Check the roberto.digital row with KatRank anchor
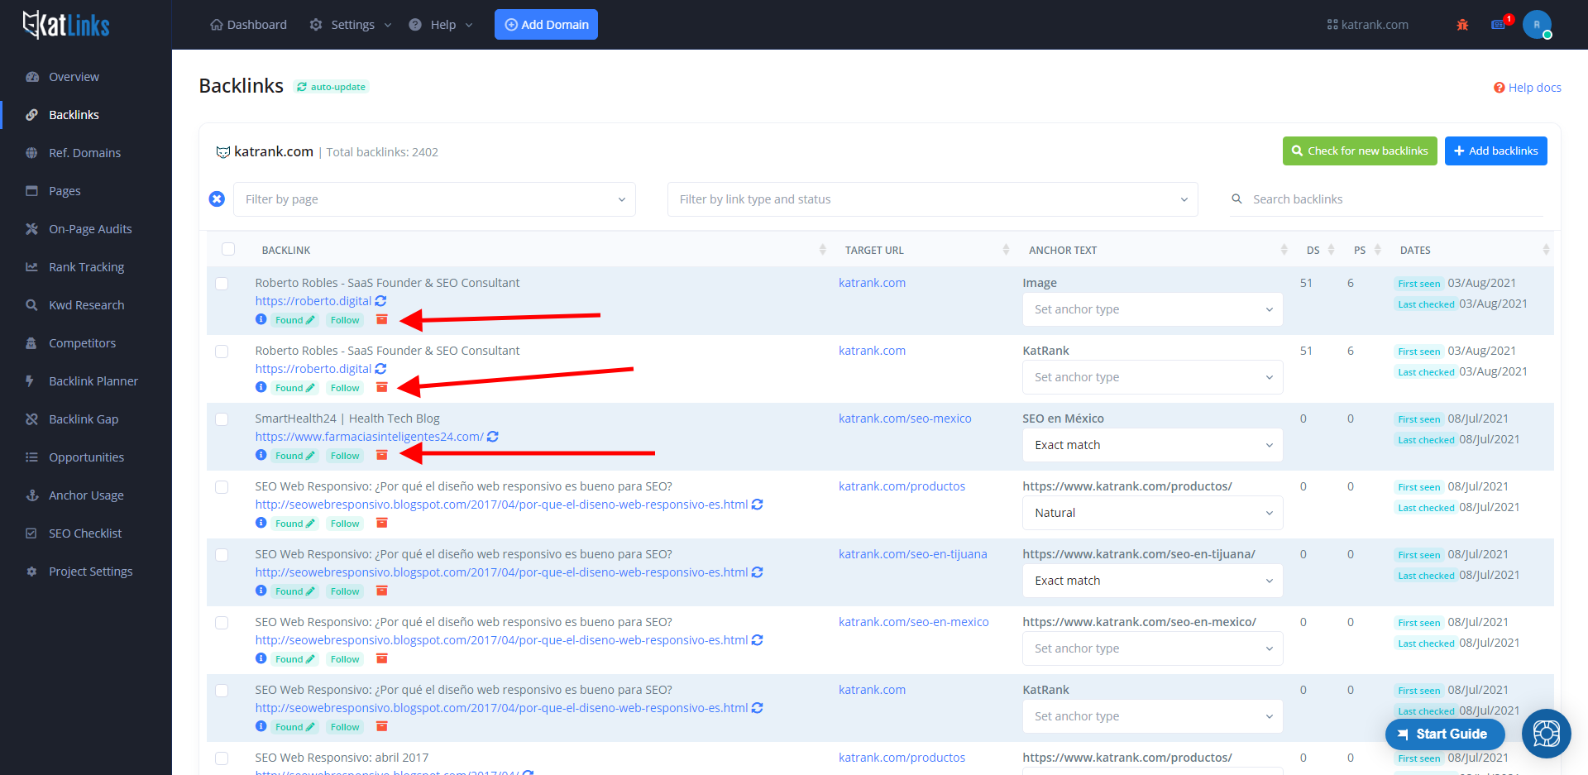 pos(222,352)
